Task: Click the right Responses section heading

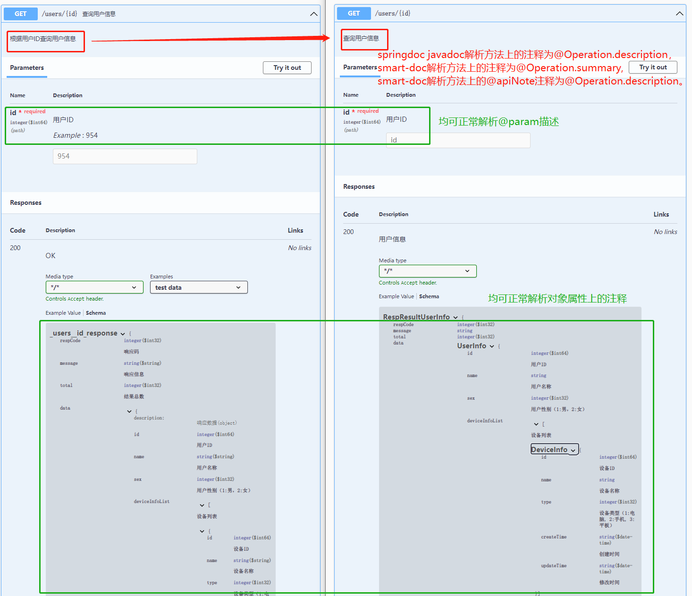Action: [x=359, y=186]
